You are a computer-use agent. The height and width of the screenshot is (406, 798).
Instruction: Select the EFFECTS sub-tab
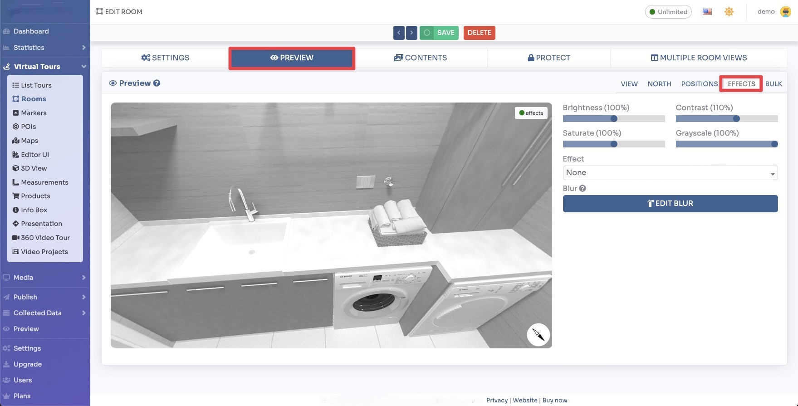click(x=741, y=84)
